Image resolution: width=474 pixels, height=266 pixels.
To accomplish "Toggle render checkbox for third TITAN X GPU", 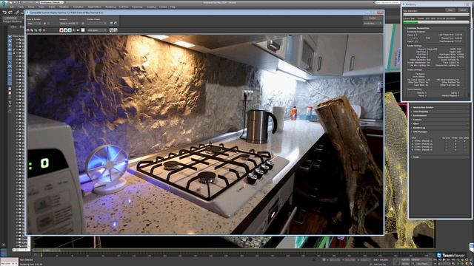I will coord(455,147).
